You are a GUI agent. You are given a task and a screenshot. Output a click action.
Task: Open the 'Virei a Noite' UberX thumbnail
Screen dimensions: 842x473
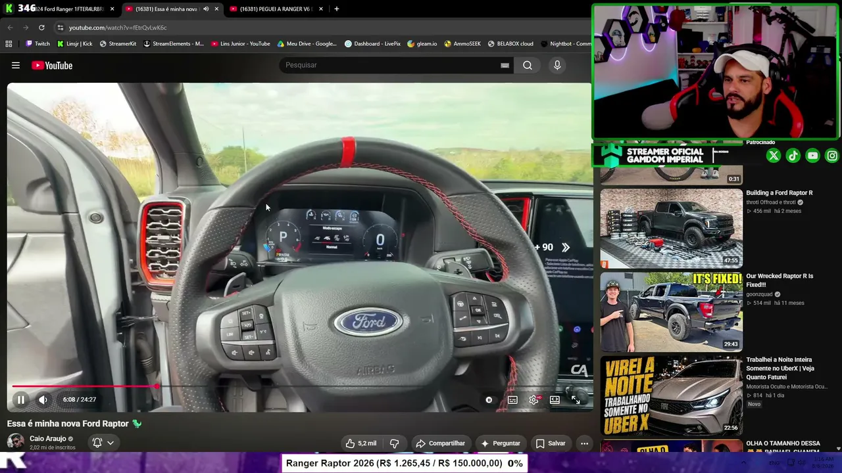click(x=671, y=395)
